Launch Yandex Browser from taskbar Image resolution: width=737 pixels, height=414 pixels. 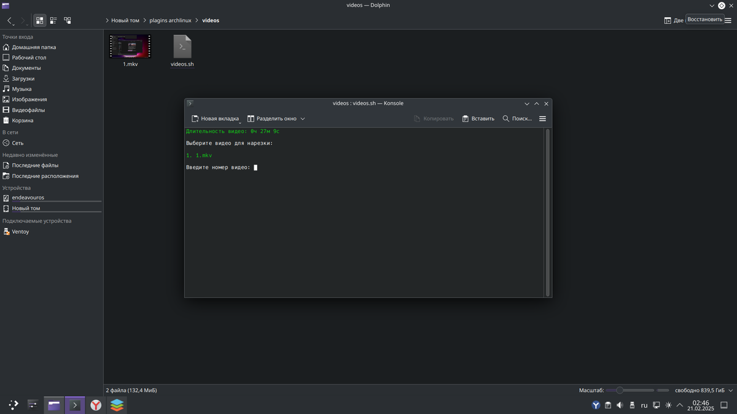96,405
